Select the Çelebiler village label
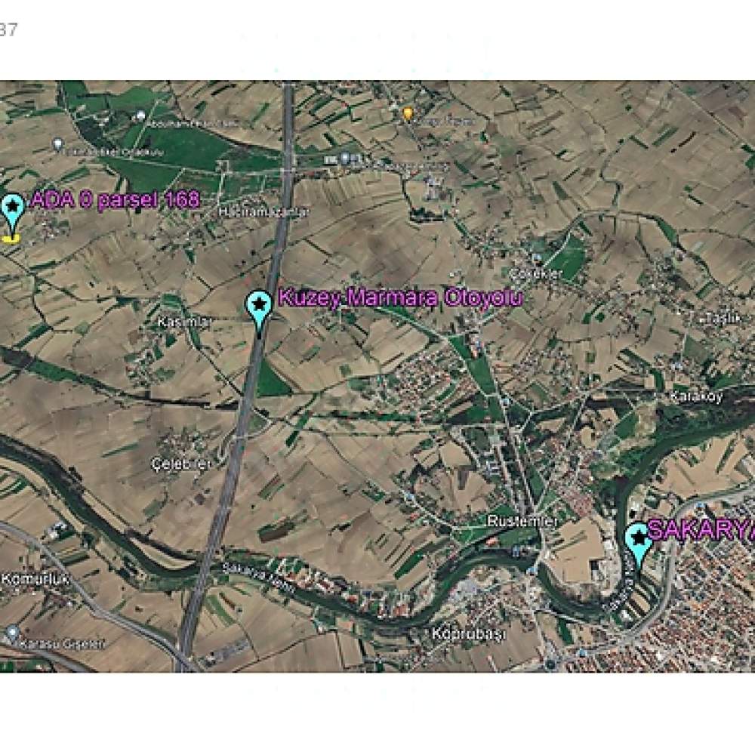The height and width of the screenshot is (755, 755). pyautogui.click(x=181, y=464)
